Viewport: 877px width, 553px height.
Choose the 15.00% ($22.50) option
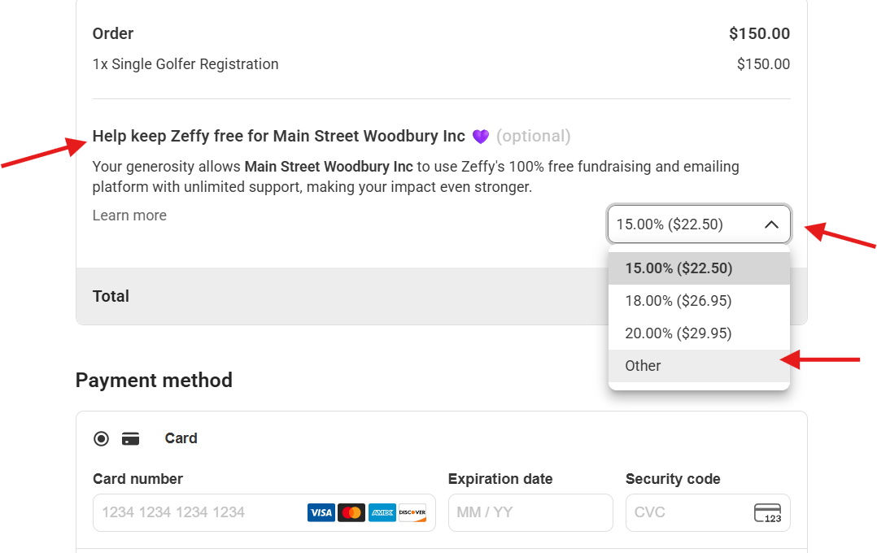click(699, 268)
